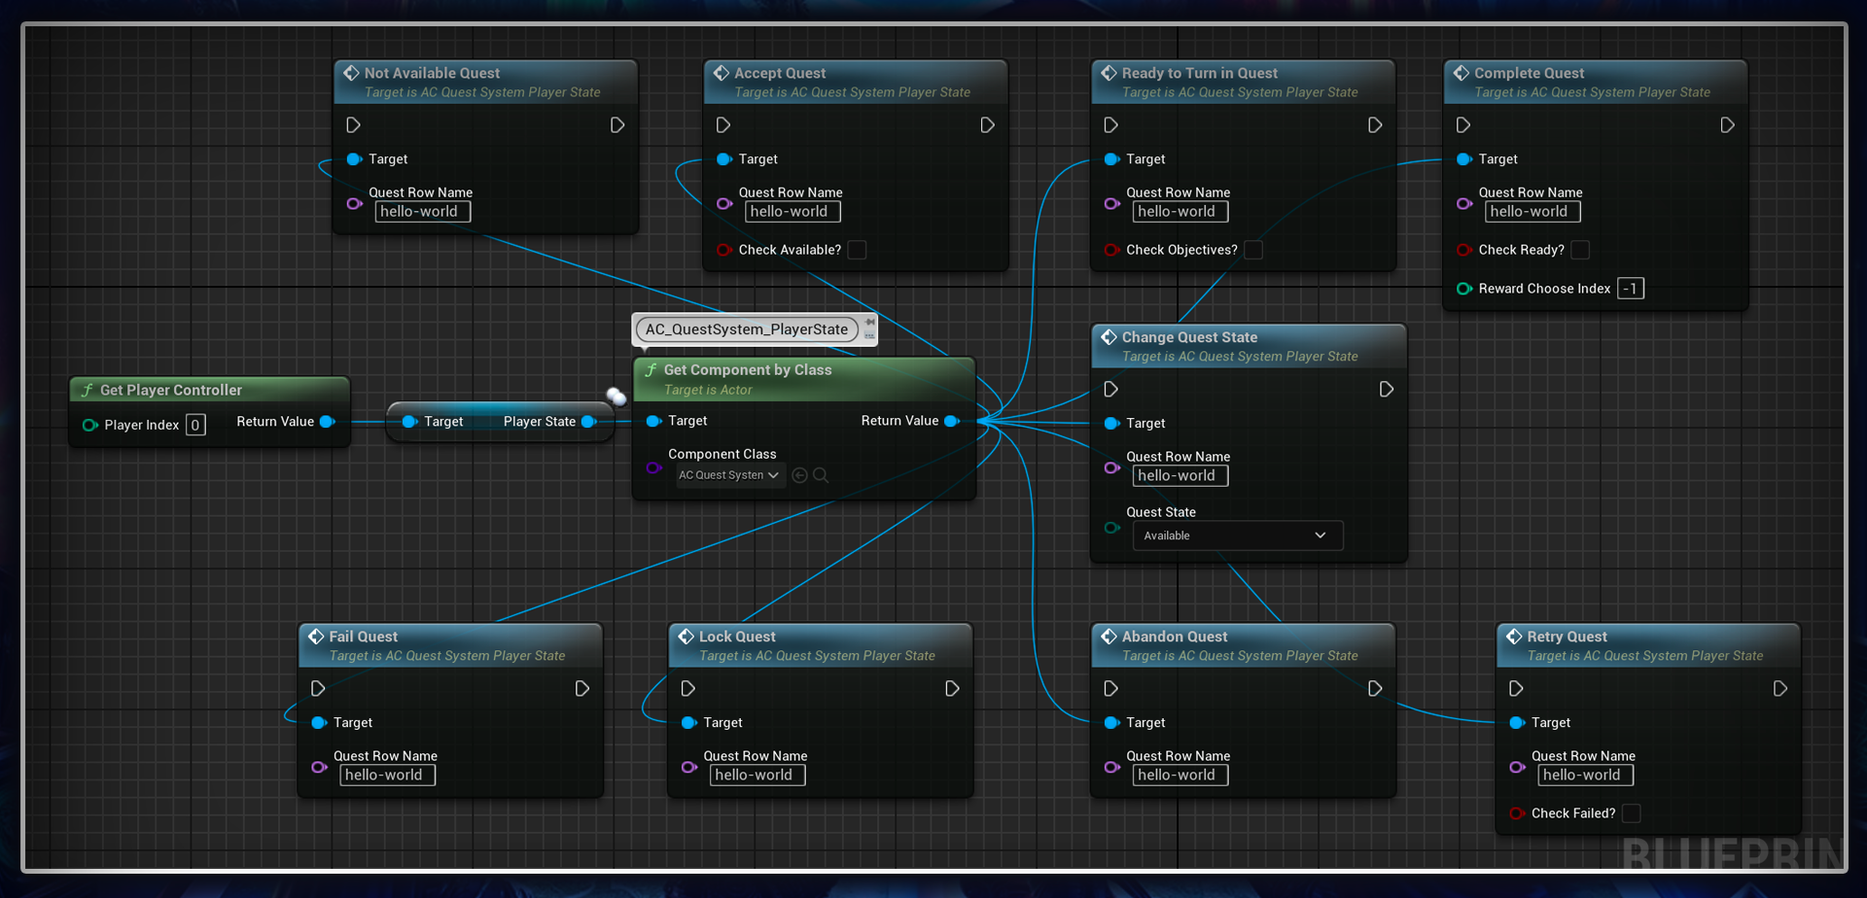Click the Return Value pin on Get Component by Class
The height and width of the screenshot is (898, 1867).
(x=952, y=421)
